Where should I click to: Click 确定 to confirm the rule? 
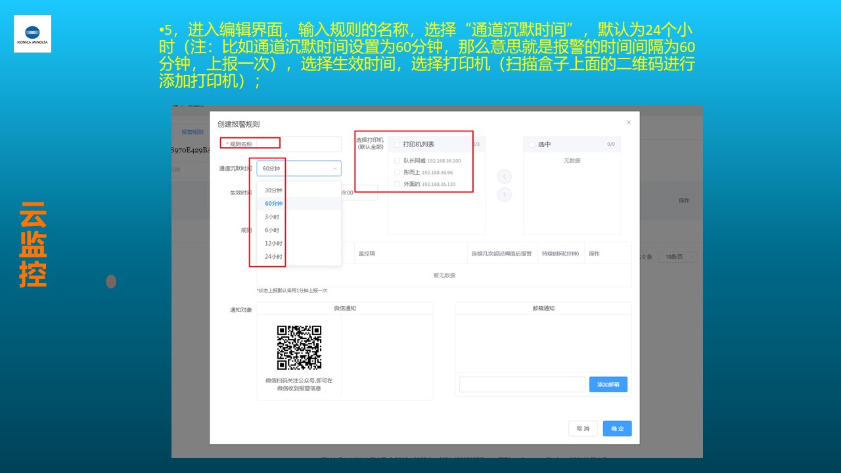pyautogui.click(x=617, y=428)
